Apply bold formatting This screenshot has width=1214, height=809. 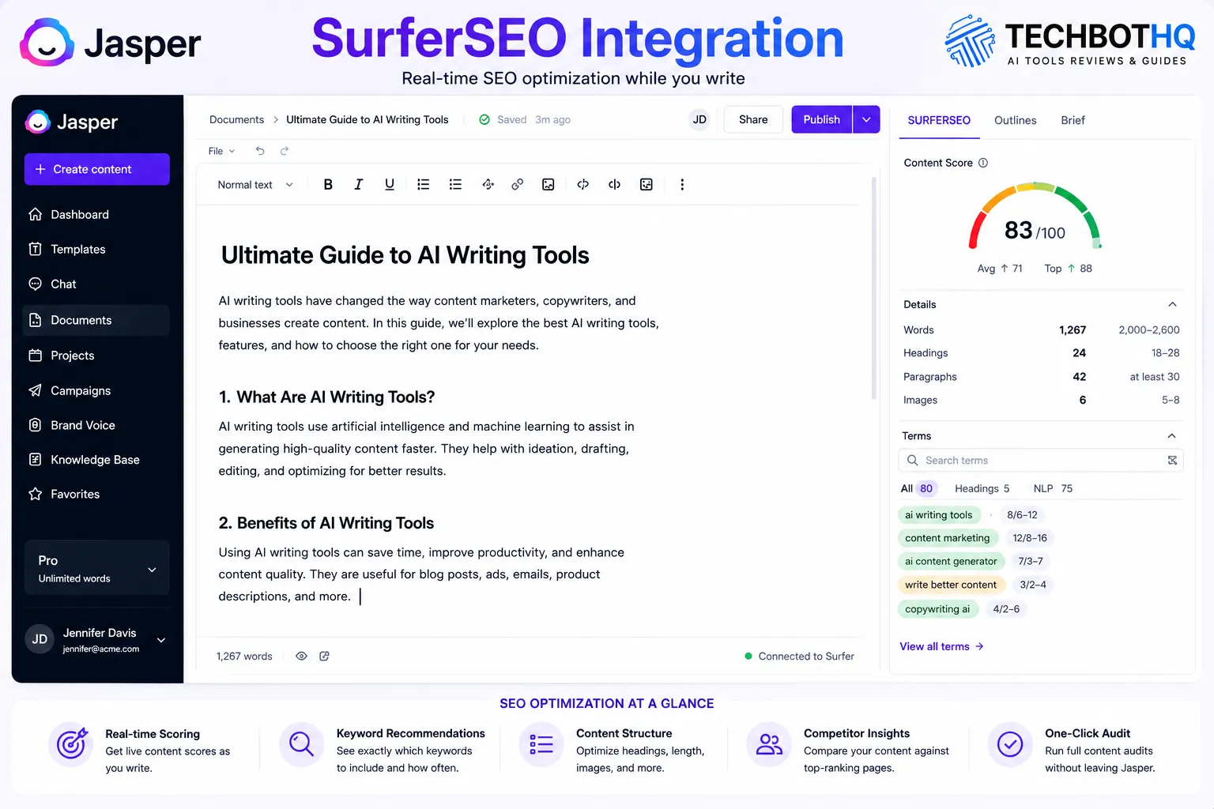328,184
